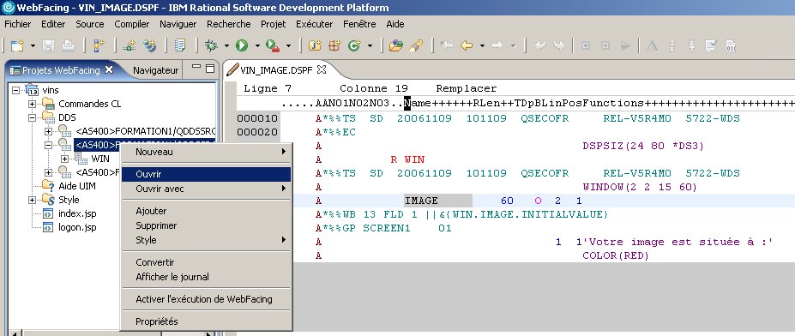The height and width of the screenshot is (336, 795).
Task: Select index.jsp in the project tree
Action: (x=77, y=213)
